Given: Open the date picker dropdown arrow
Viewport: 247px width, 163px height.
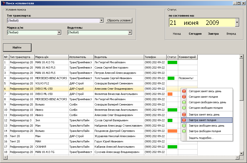Looking at the screenshot, I should click(x=237, y=23).
